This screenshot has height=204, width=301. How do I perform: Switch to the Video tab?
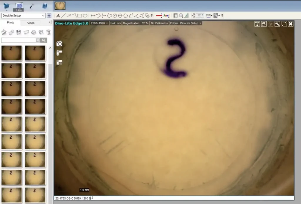[31, 23]
